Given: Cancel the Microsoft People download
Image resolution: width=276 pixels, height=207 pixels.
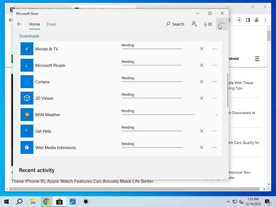Looking at the screenshot, I should click(202, 65).
